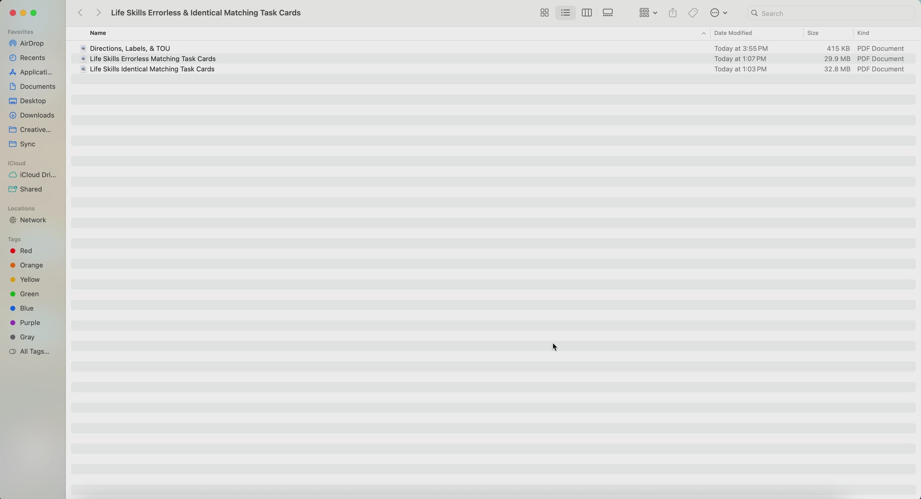Screen dimensions: 921x499
Task: Open AirDrop in the sidebar
Action: point(31,44)
